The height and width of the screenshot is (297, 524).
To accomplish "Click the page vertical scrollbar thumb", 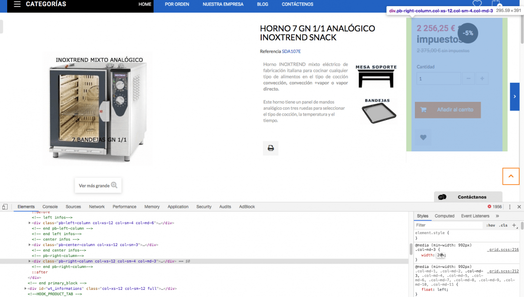I will click(522, 29).
